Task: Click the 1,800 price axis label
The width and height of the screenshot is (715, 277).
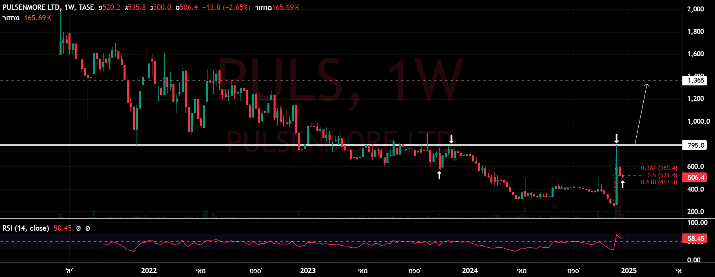Action: coord(695,31)
